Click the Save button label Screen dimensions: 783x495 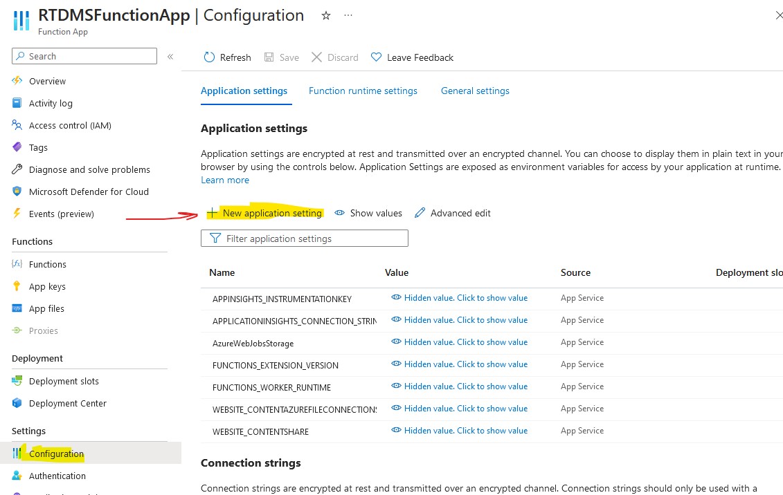click(x=289, y=57)
